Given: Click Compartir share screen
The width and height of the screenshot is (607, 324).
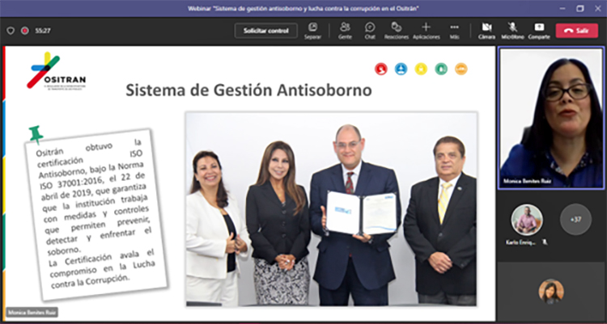Looking at the screenshot, I should [539, 31].
